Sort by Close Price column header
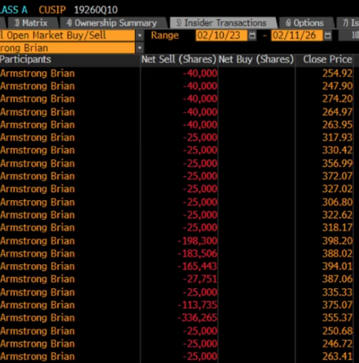Image resolution: width=359 pixels, height=363 pixels. [x=327, y=59]
